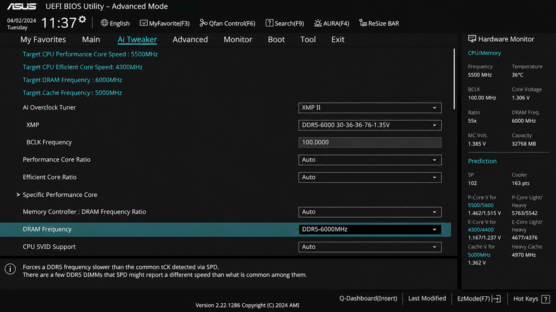The width and height of the screenshot is (556, 312).
Task: Click the Search(F9) question mark icon
Action: pos(269,23)
